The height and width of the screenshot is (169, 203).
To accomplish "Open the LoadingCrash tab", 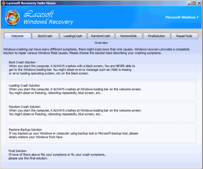I will pos(73,36).
